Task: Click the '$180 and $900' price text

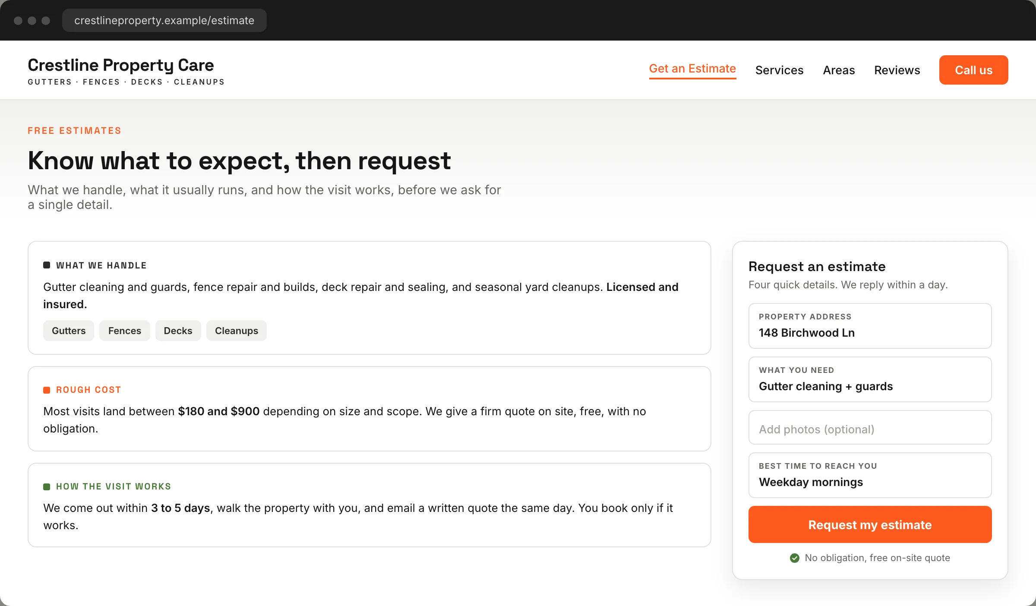Action: 219,411
